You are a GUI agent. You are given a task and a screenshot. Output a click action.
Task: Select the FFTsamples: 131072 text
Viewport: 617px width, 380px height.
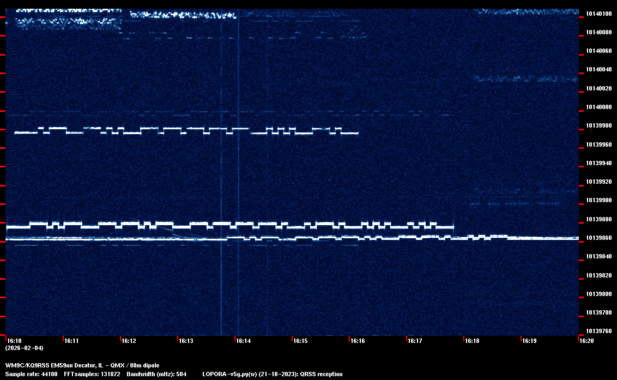95,374
